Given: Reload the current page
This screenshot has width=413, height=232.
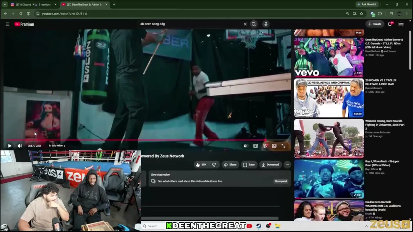Looking at the screenshot, I should point(21,14).
